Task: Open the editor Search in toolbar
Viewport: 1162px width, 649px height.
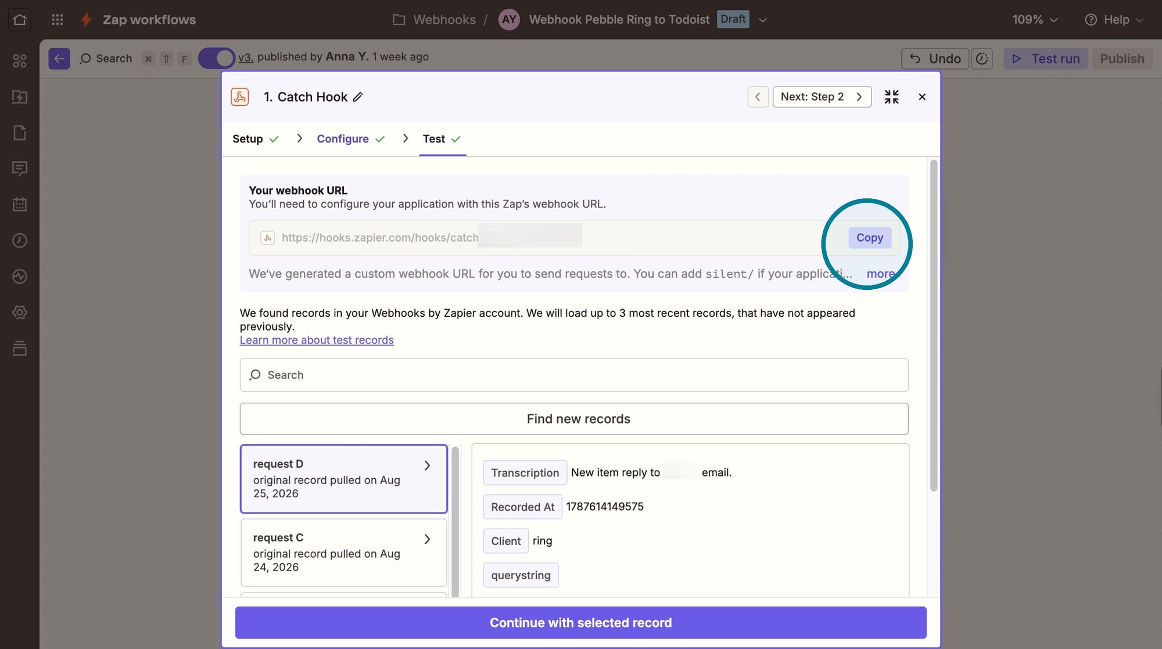Action: coord(106,59)
